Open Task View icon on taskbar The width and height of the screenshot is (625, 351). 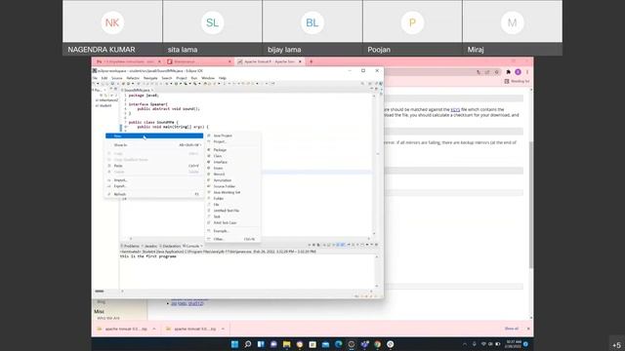pyautogui.click(x=261, y=344)
